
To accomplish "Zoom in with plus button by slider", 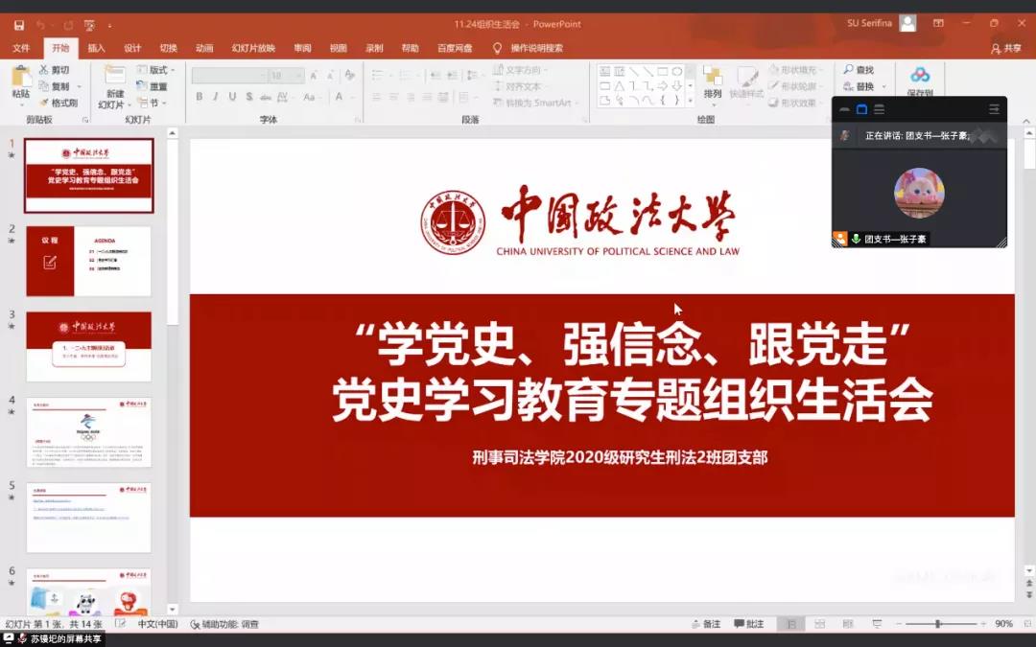I will click(983, 624).
